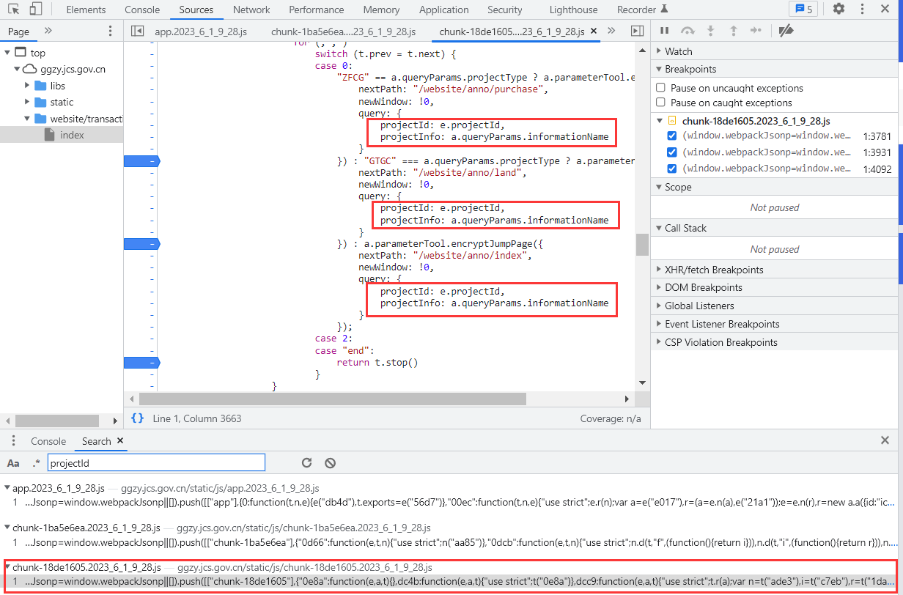Open DevTools settings gear
This screenshot has width=903, height=595.
[x=838, y=9]
